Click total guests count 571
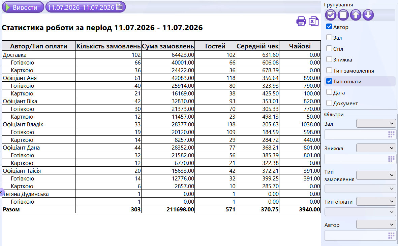 [231, 209]
